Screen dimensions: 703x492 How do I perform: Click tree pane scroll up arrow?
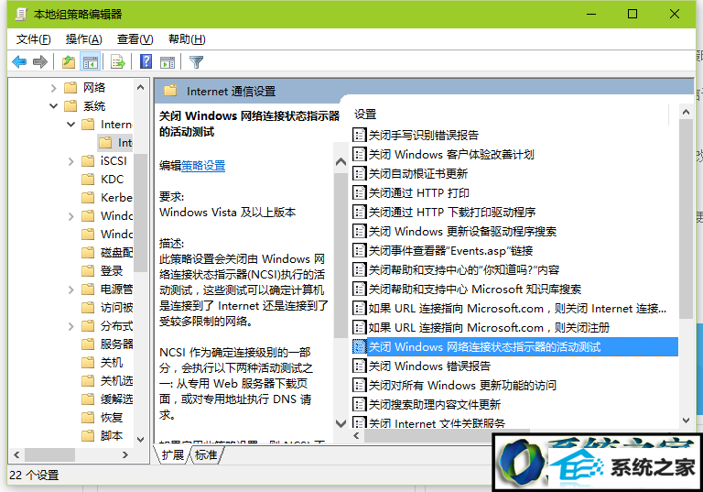(x=140, y=87)
